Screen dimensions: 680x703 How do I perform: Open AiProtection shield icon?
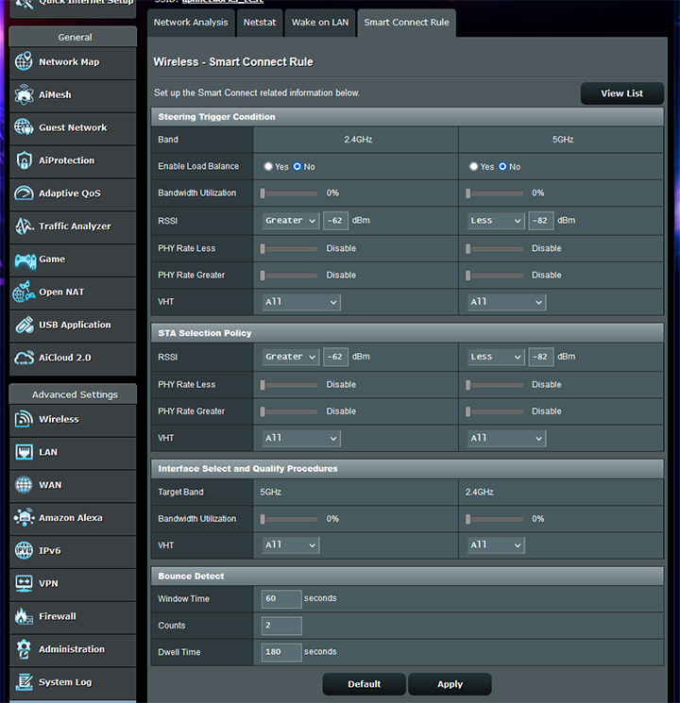(x=24, y=160)
